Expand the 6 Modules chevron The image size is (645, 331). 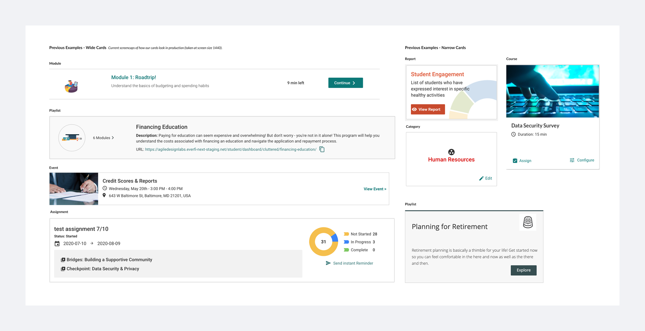(x=113, y=138)
